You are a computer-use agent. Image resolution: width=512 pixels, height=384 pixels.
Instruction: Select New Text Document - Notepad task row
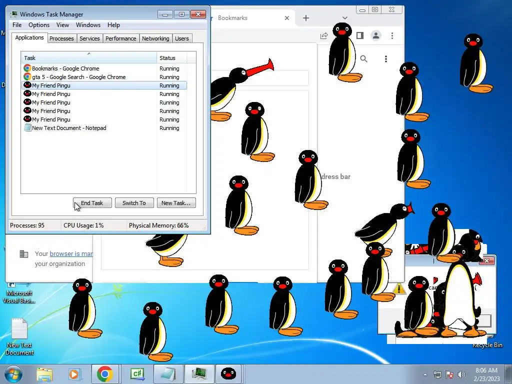click(x=104, y=128)
